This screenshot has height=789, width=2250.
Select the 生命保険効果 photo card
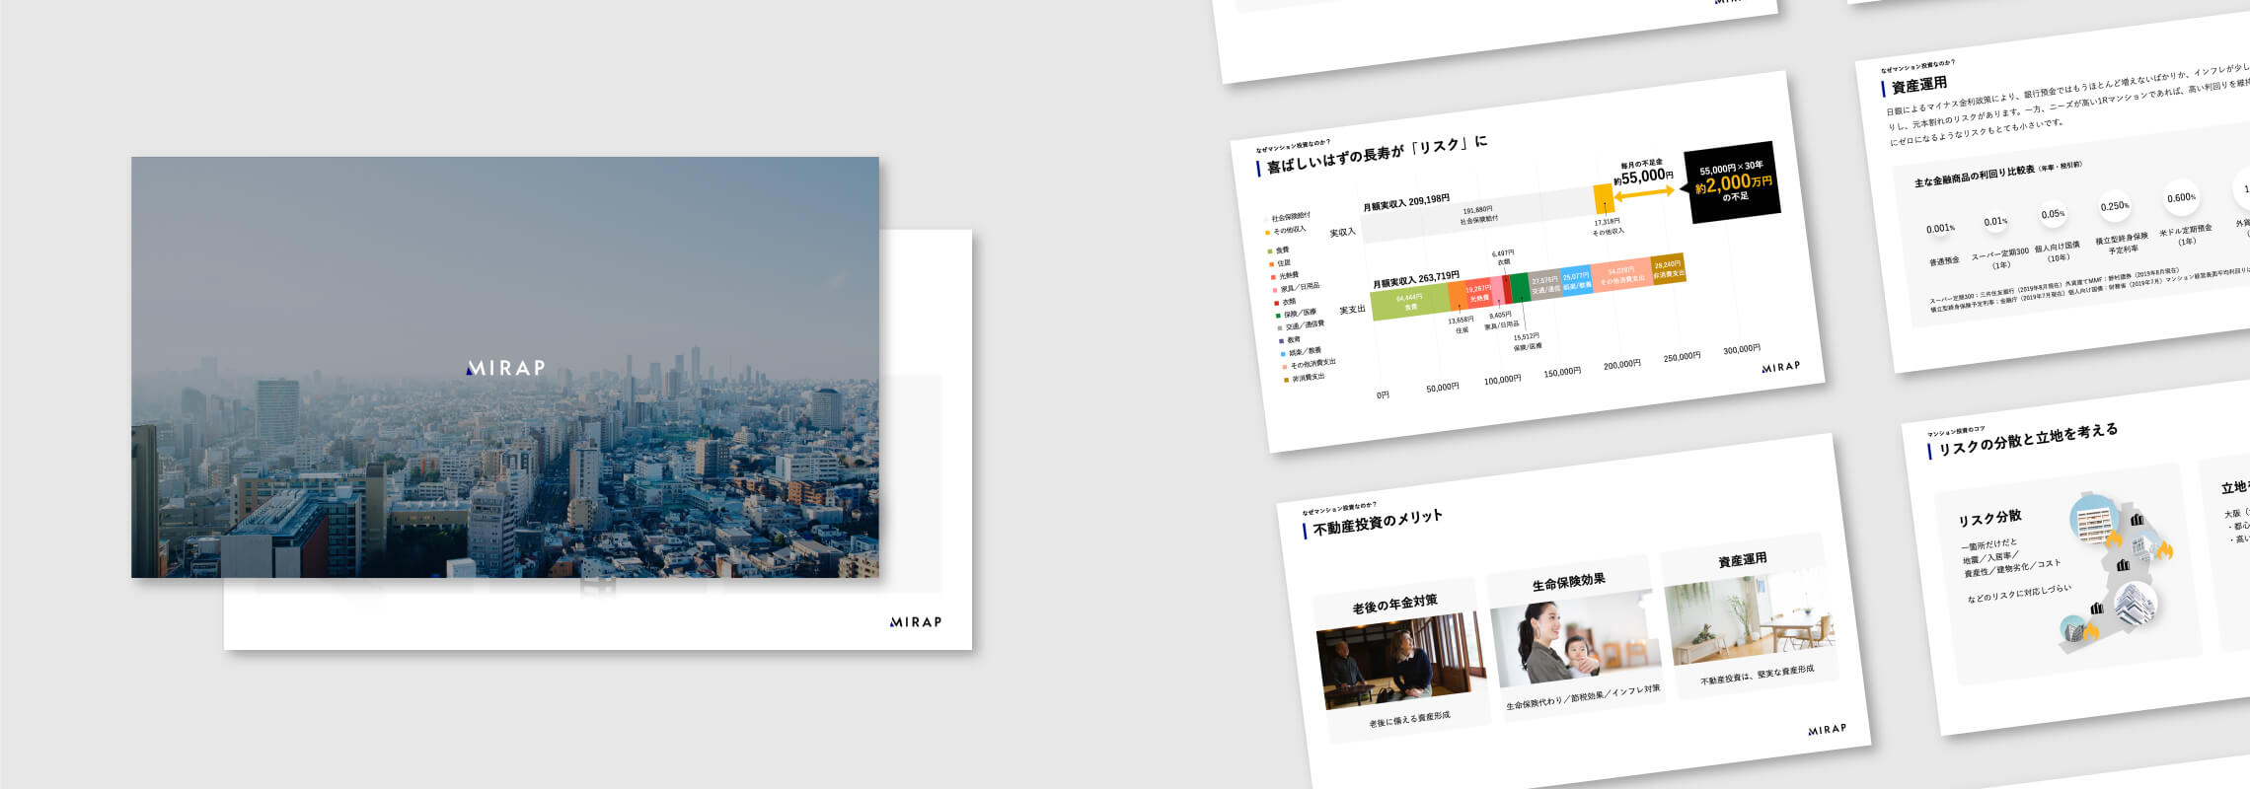click(x=1573, y=634)
